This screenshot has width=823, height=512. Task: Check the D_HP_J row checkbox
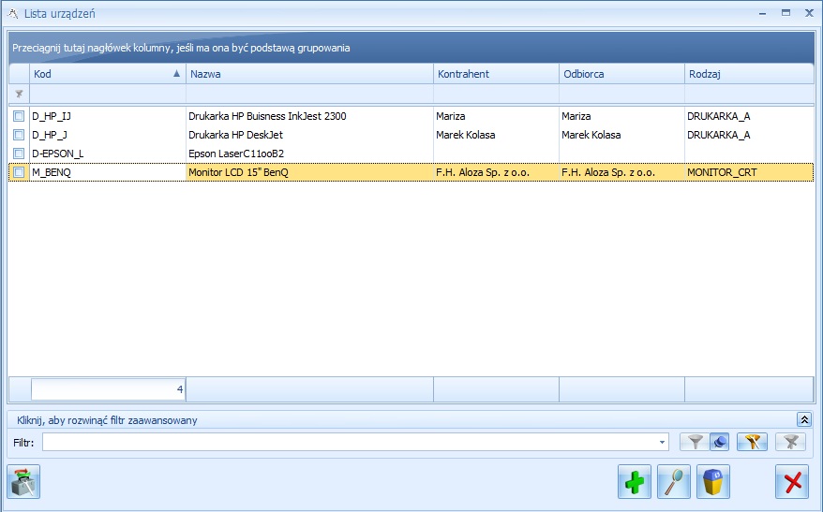19,135
